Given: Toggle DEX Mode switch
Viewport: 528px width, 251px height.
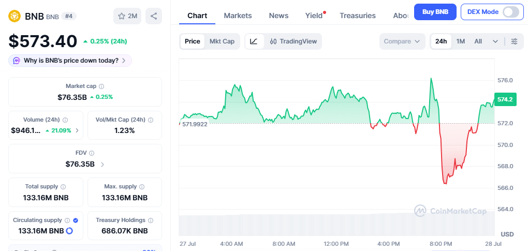Looking at the screenshot, I should coord(511,12).
